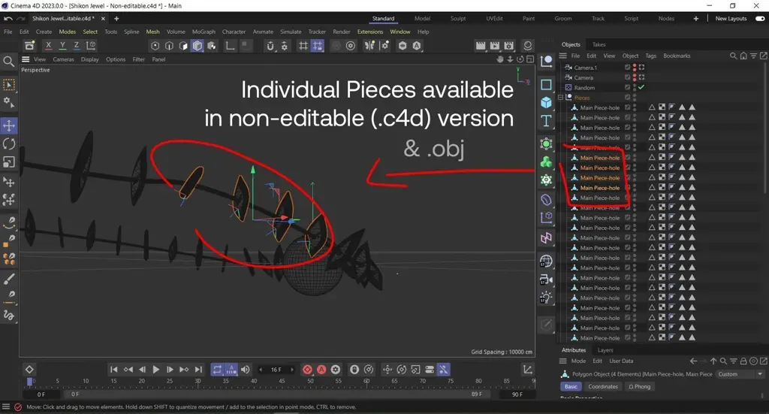
Task: Go to start of animation
Action: point(114,370)
